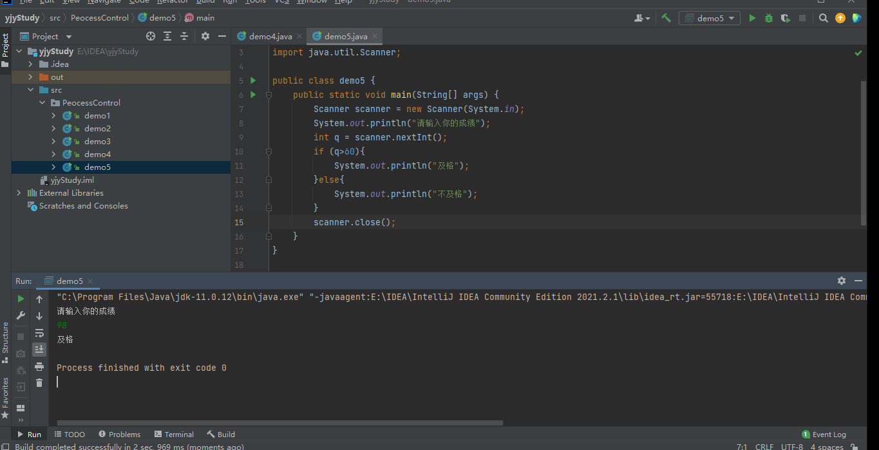Collapse the src folder
Screen dimensions: 879x450
(30, 90)
